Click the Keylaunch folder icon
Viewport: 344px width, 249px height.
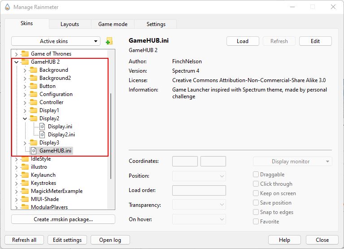click(25, 175)
